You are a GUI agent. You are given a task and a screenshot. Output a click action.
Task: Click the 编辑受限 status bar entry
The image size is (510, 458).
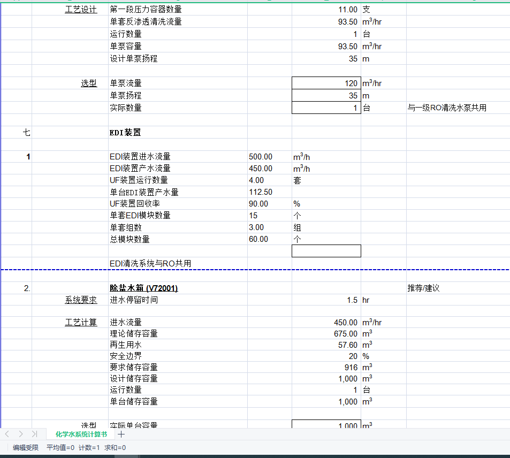(26, 448)
